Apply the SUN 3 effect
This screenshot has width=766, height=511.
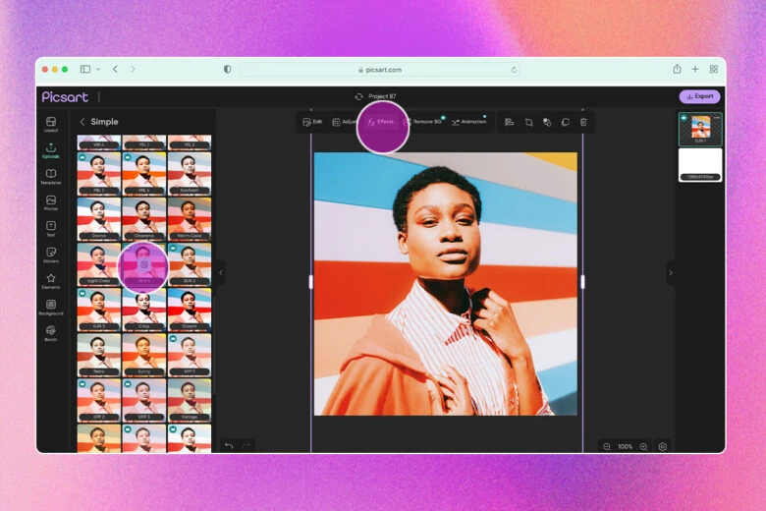tap(98, 310)
